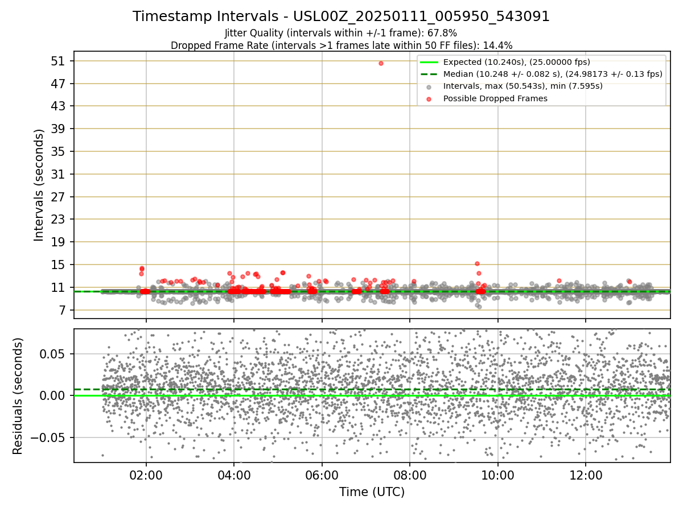Screen dimensions: 683x512
Task: Click the 11 y-axis tick label
Action: click(59, 287)
